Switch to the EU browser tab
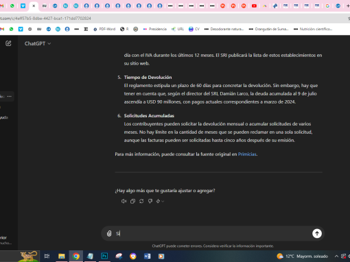The width and height of the screenshot is (350, 262). coord(45,6)
